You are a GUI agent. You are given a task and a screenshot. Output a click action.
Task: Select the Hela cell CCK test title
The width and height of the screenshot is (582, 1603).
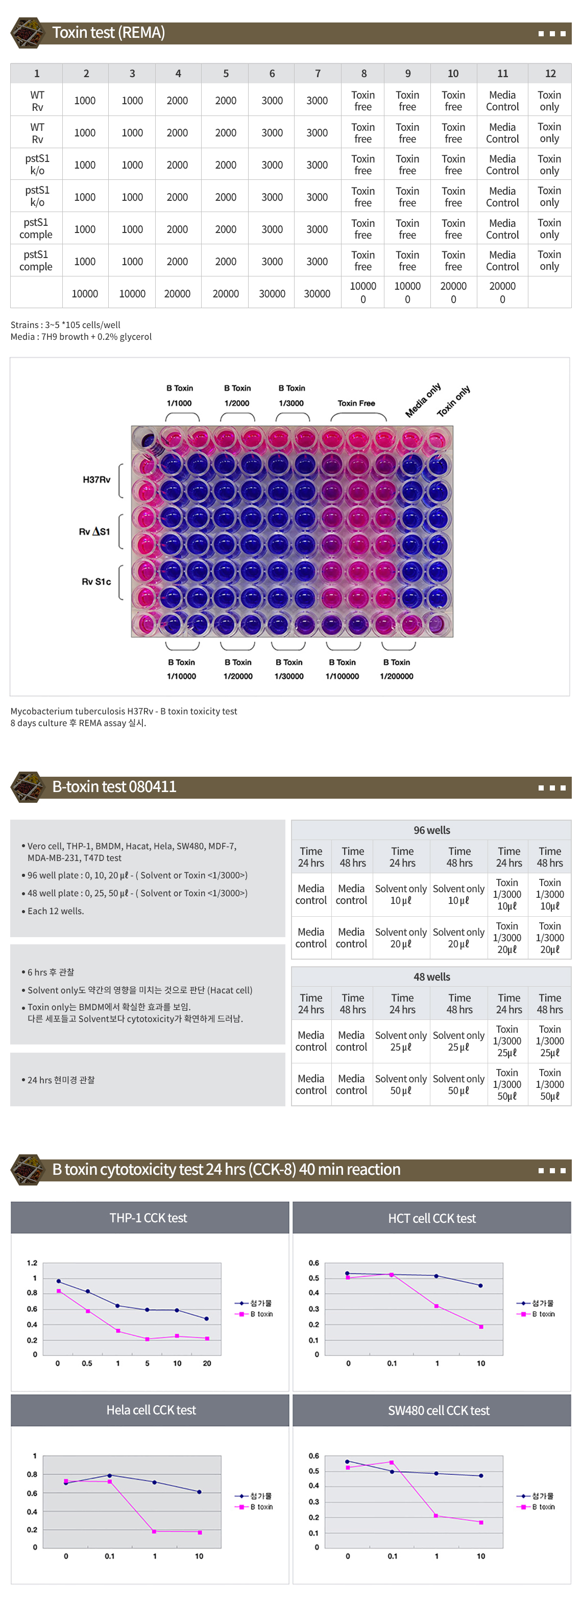(x=151, y=1410)
